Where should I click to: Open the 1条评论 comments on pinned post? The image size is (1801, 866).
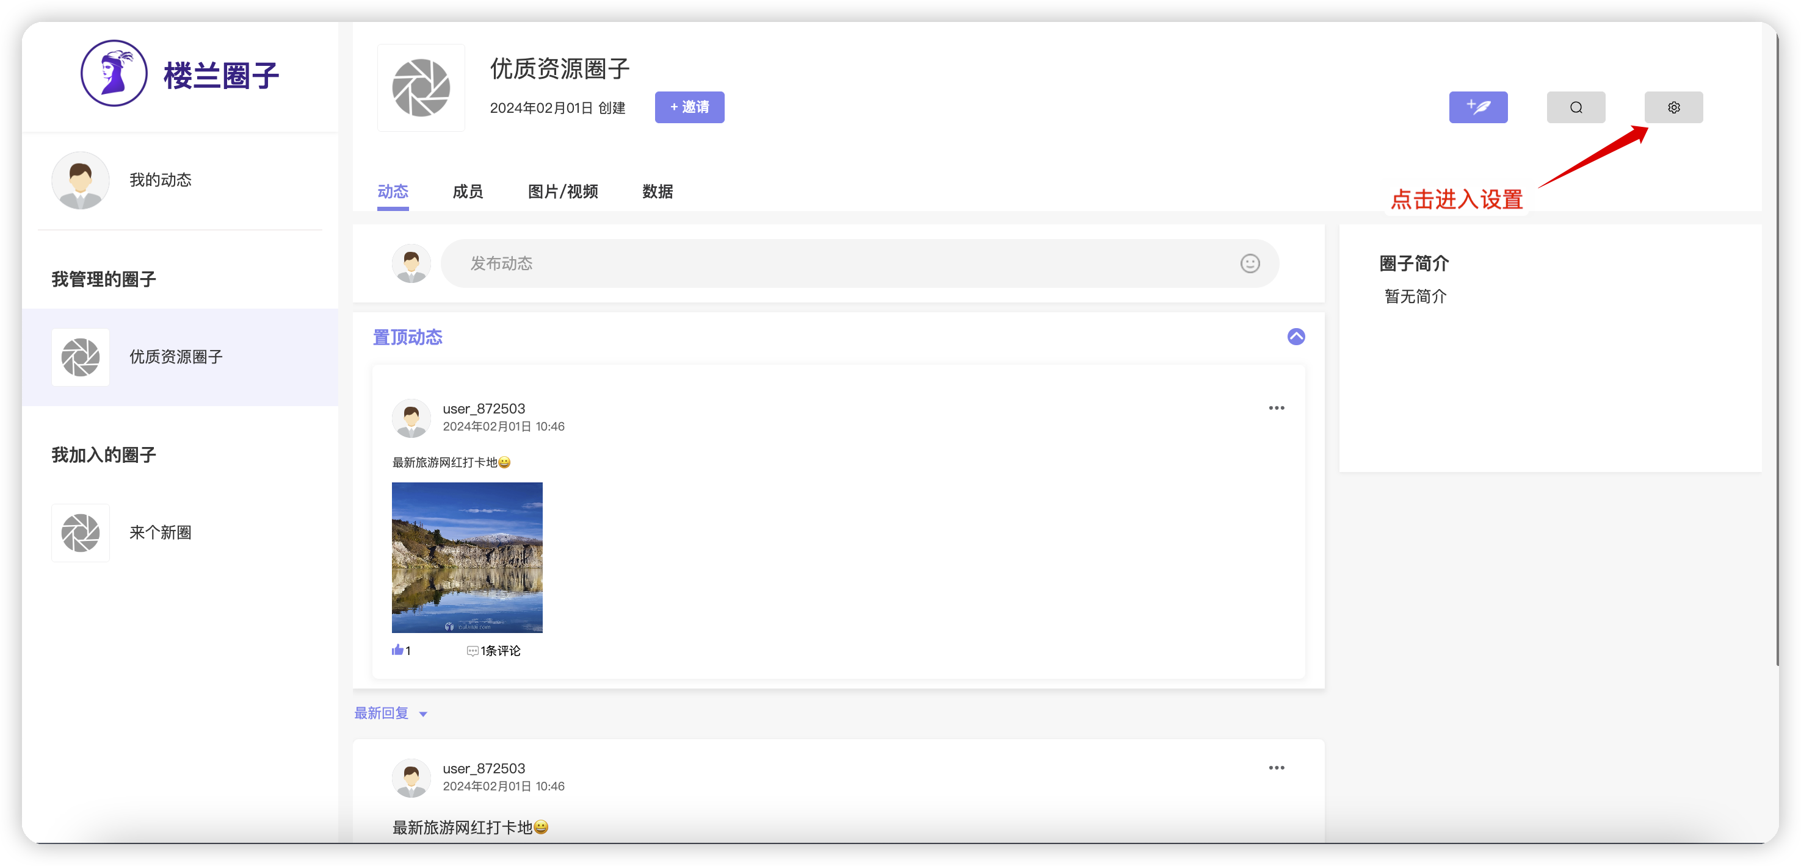tap(494, 650)
